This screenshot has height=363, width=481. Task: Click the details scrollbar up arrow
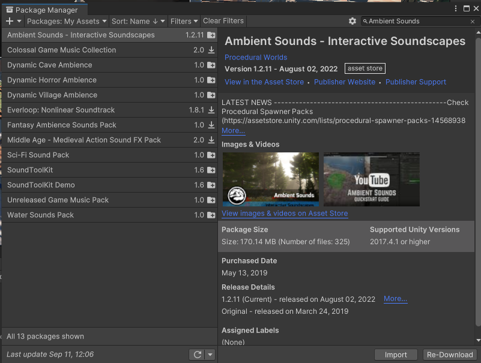pyautogui.click(x=478, y=32)
